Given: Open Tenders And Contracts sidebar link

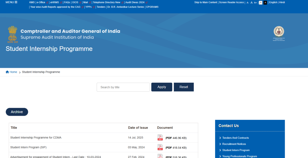Looking at the screenshot, I should tap(236, 138).
